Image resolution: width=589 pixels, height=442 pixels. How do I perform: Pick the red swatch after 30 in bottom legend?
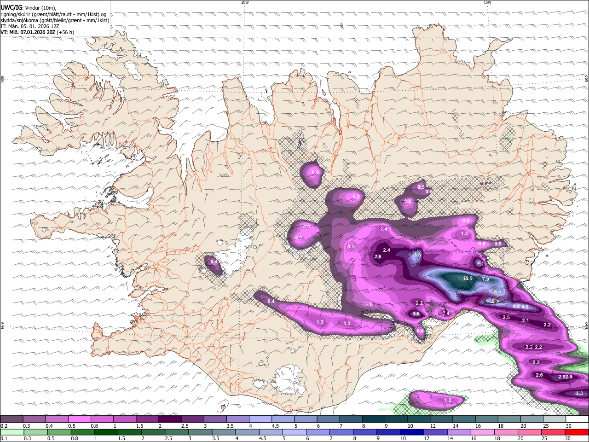[577, 432]
